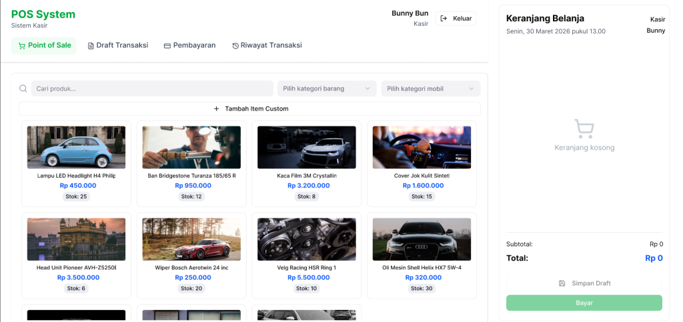Open the Point of Sale tab
This screenshot has height=322, width=683.
43,46
